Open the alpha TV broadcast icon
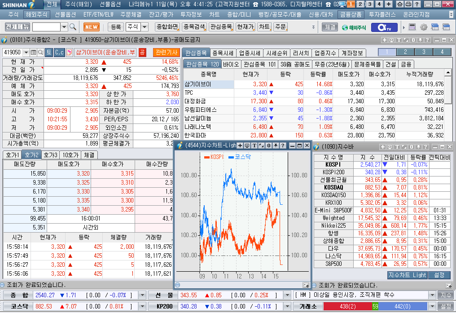 coord(385,27)
